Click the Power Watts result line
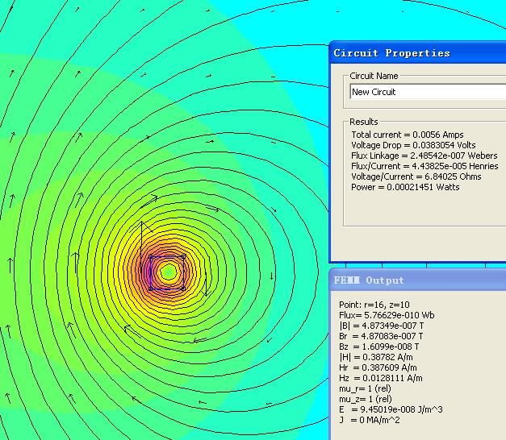 tap(405, 187)
